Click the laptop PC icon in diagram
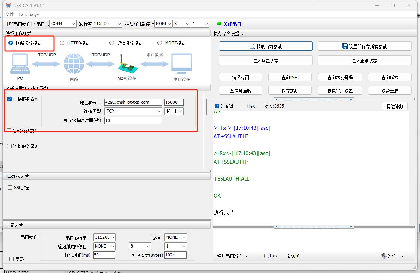420x273 pixels. [x=20, y=63]
